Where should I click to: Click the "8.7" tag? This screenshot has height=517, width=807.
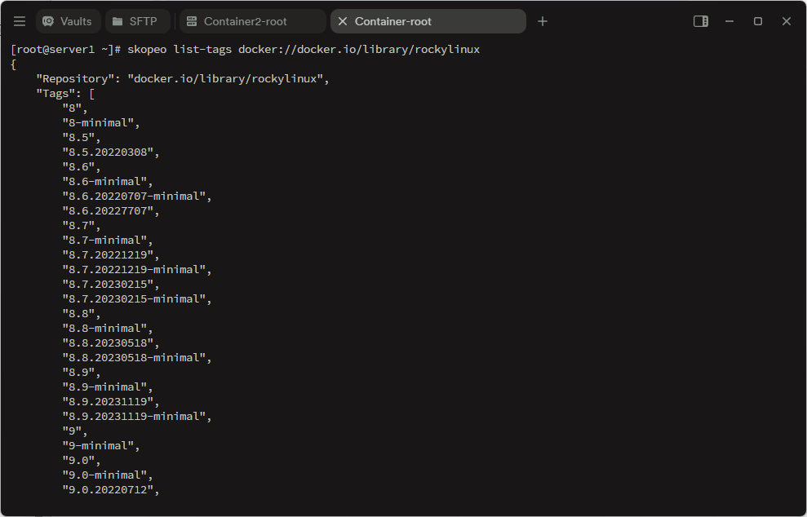point(82,225)
